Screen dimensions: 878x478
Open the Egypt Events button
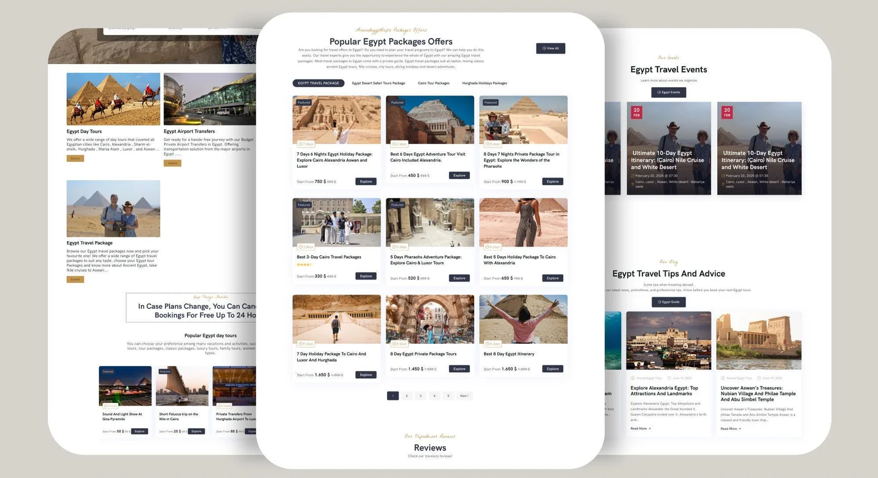pos(668,92)
